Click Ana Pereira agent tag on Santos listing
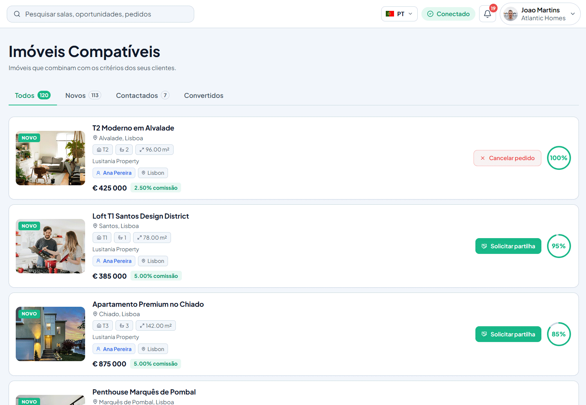 (x=114, y=261)
